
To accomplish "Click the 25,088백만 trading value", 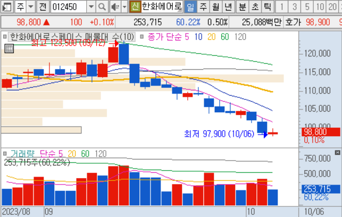I will coord(262,22).
